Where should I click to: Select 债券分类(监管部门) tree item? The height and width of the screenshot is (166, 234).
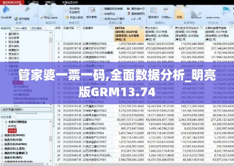click(16, 153)
